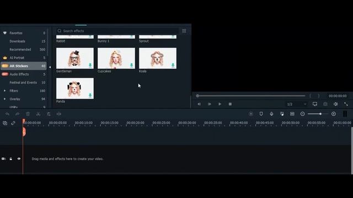
Task: Click the audio meter bars icon
Action: click(x=345, y=114)
